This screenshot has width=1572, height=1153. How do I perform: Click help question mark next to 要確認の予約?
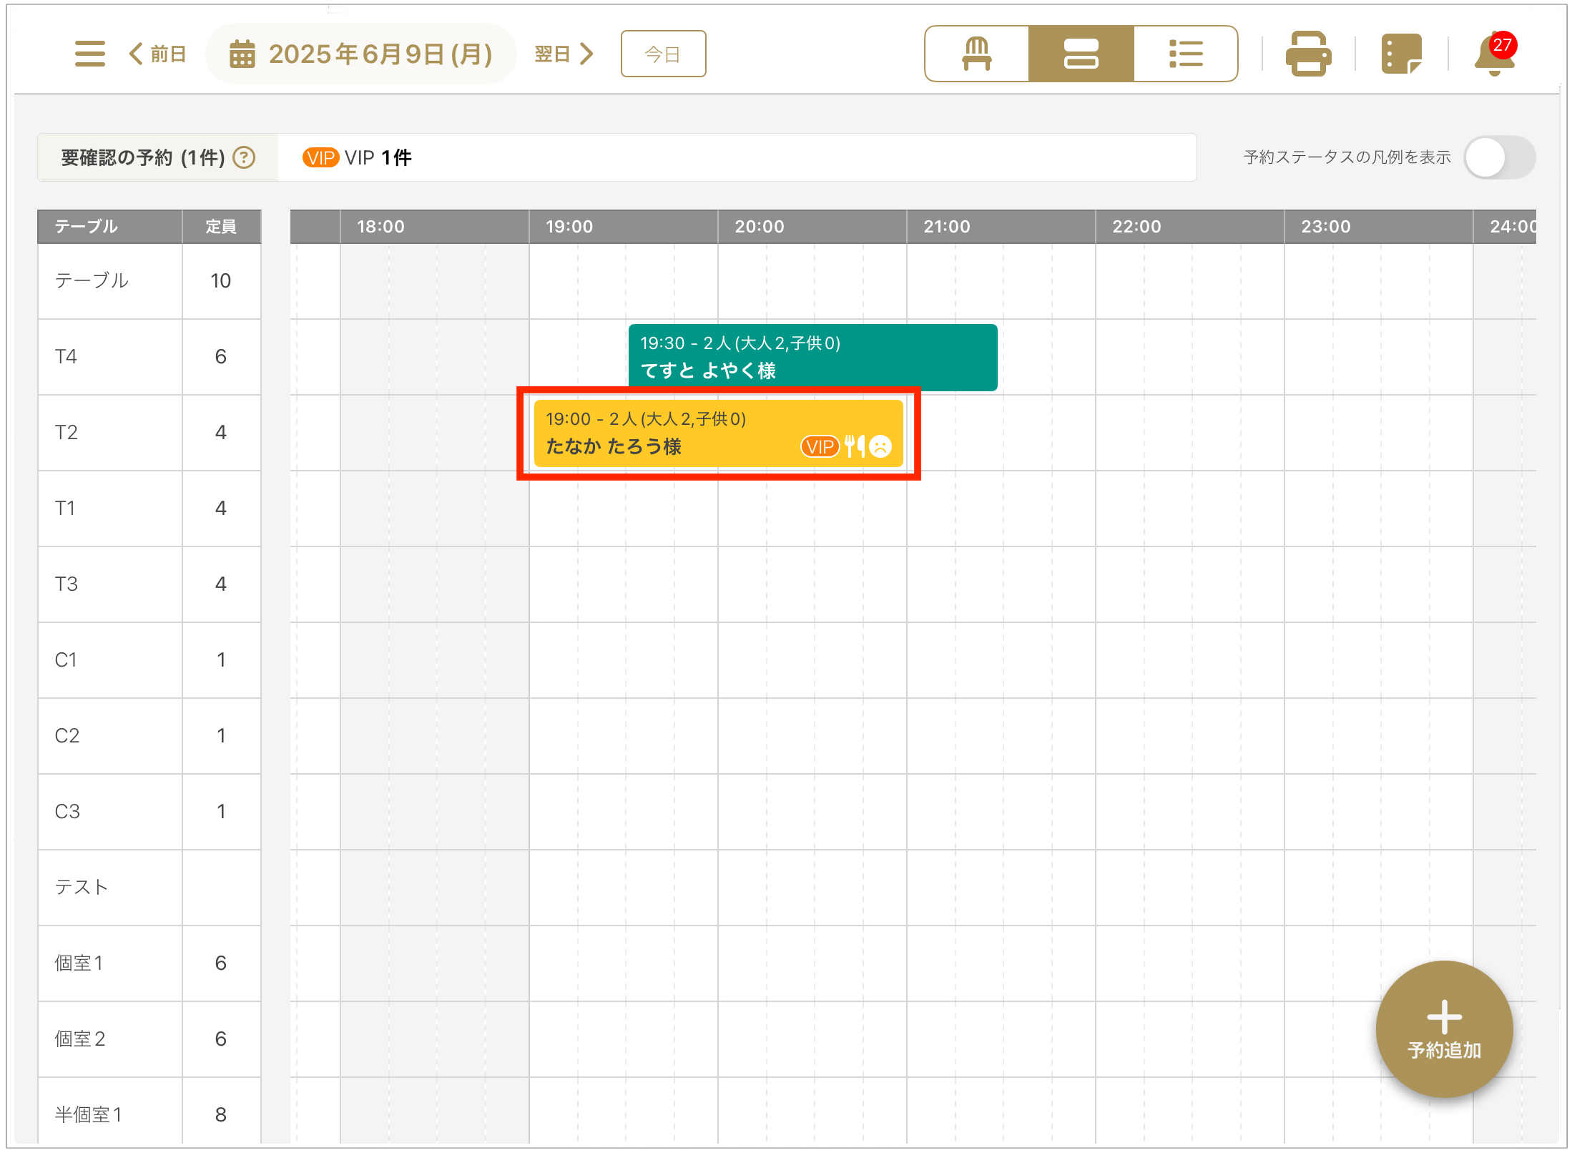tap(245, 157)
